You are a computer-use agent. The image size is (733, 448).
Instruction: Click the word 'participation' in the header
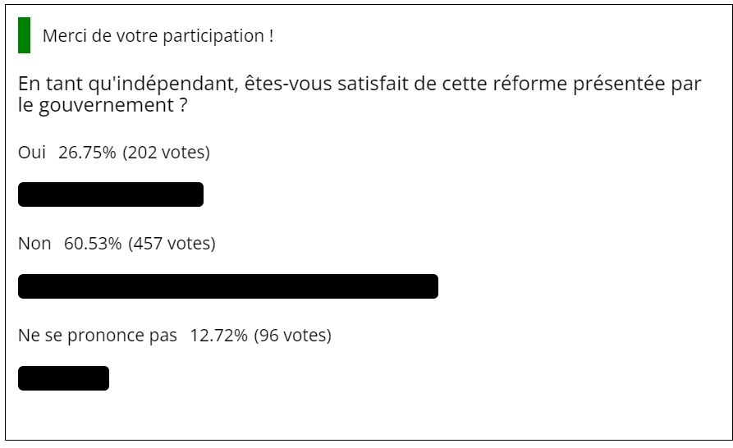click(213, 36)
